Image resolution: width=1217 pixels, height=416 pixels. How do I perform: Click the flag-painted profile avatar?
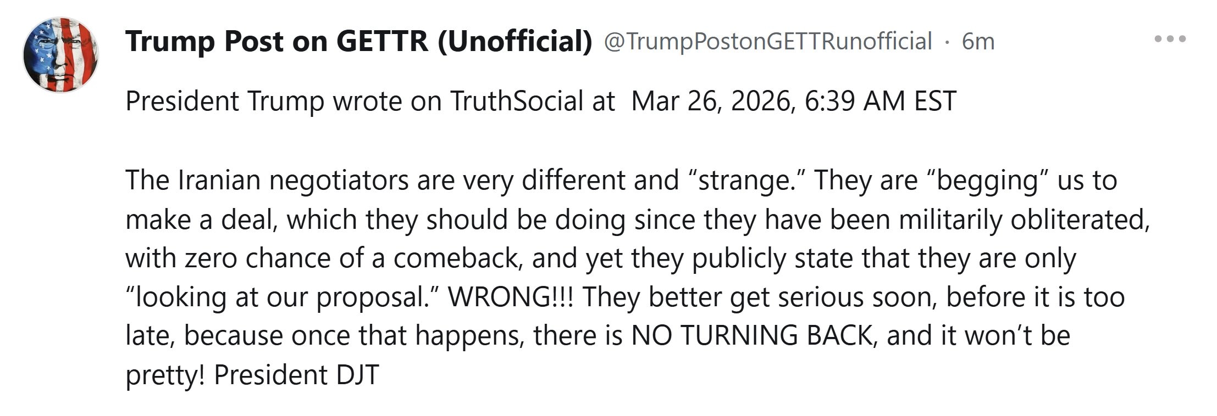[x=60, y=54]
